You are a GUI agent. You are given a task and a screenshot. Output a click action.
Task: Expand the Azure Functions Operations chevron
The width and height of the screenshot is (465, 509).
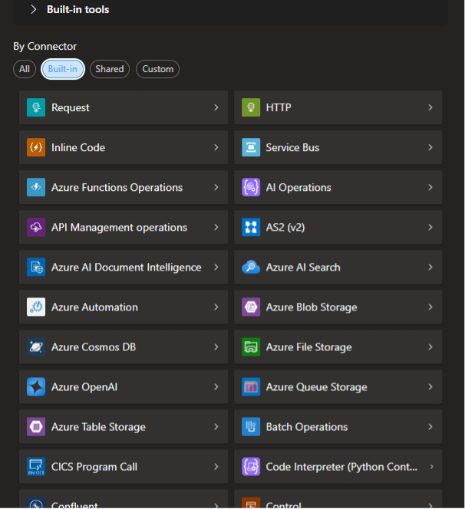coord(216,188)
